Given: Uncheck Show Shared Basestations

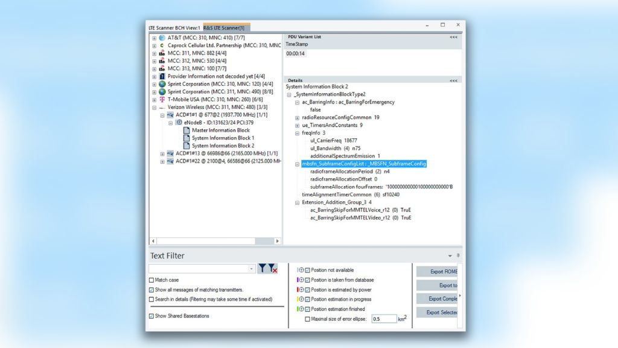Looking at the screenshot, I should click(x=151, y=316).
